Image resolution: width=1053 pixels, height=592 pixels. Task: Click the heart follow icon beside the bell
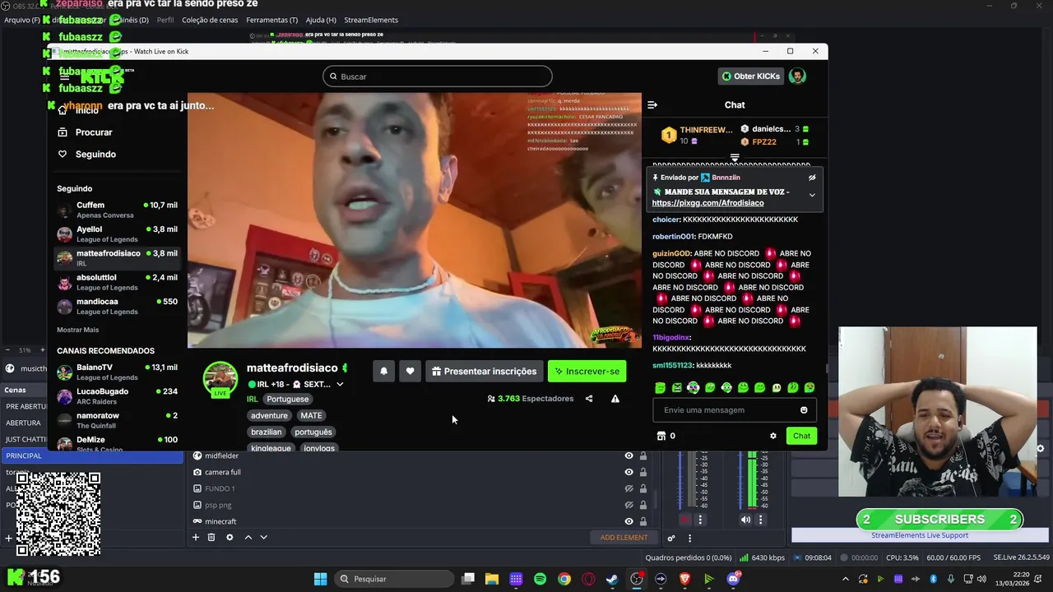(410, 372)
